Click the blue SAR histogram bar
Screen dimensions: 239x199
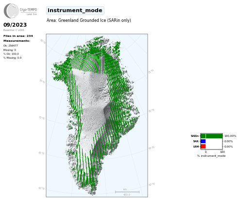click(x=203, y=141)
